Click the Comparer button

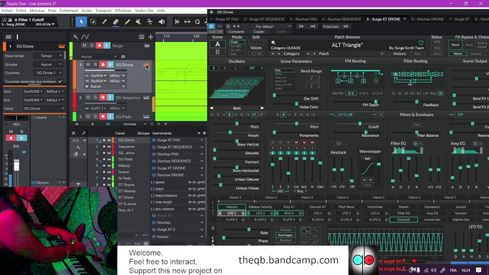click(x=236, y=32)
